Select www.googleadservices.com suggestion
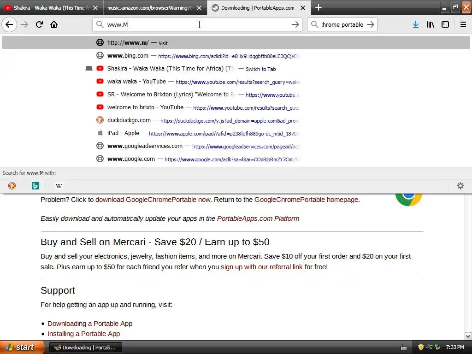This screenshot has width=472, height=354. click(x=236, y=146)
